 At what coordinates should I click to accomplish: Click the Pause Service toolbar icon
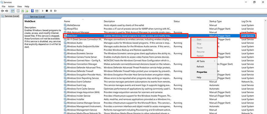51,11
